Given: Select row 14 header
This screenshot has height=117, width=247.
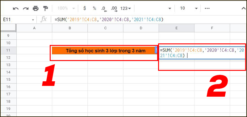Looking at the screenshot, I should 8,72.
